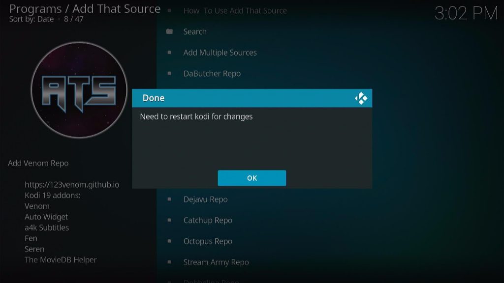This screenshot has height=283, width=504.
Task: Click the https://123venom.github.io text
Action: tap(72, 185)
